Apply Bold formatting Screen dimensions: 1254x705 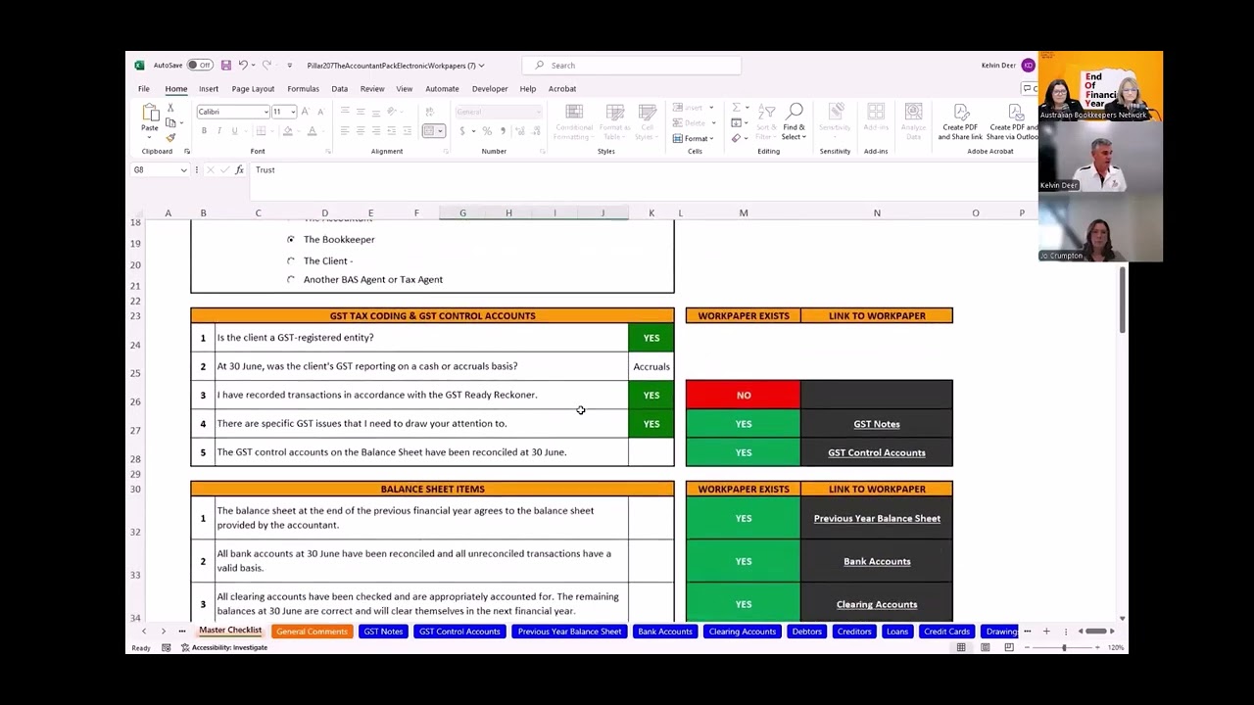point(204,130)
